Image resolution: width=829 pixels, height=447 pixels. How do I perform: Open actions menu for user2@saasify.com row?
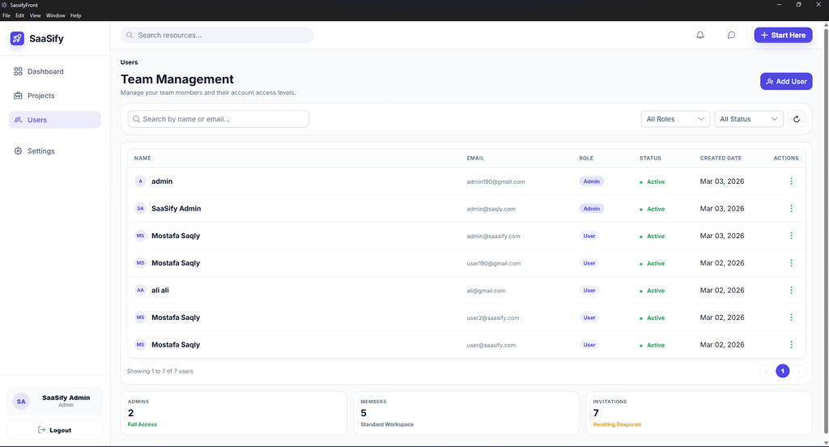[x=791, y=317]
